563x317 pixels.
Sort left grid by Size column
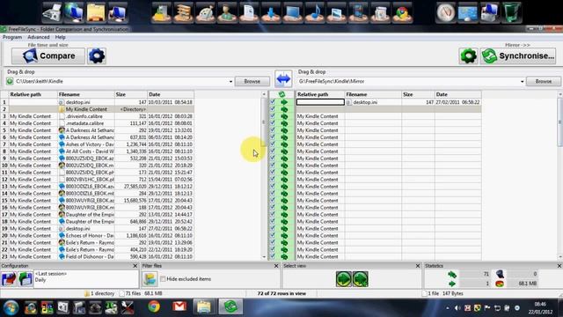pyautogui.click(x=131, y=94)
